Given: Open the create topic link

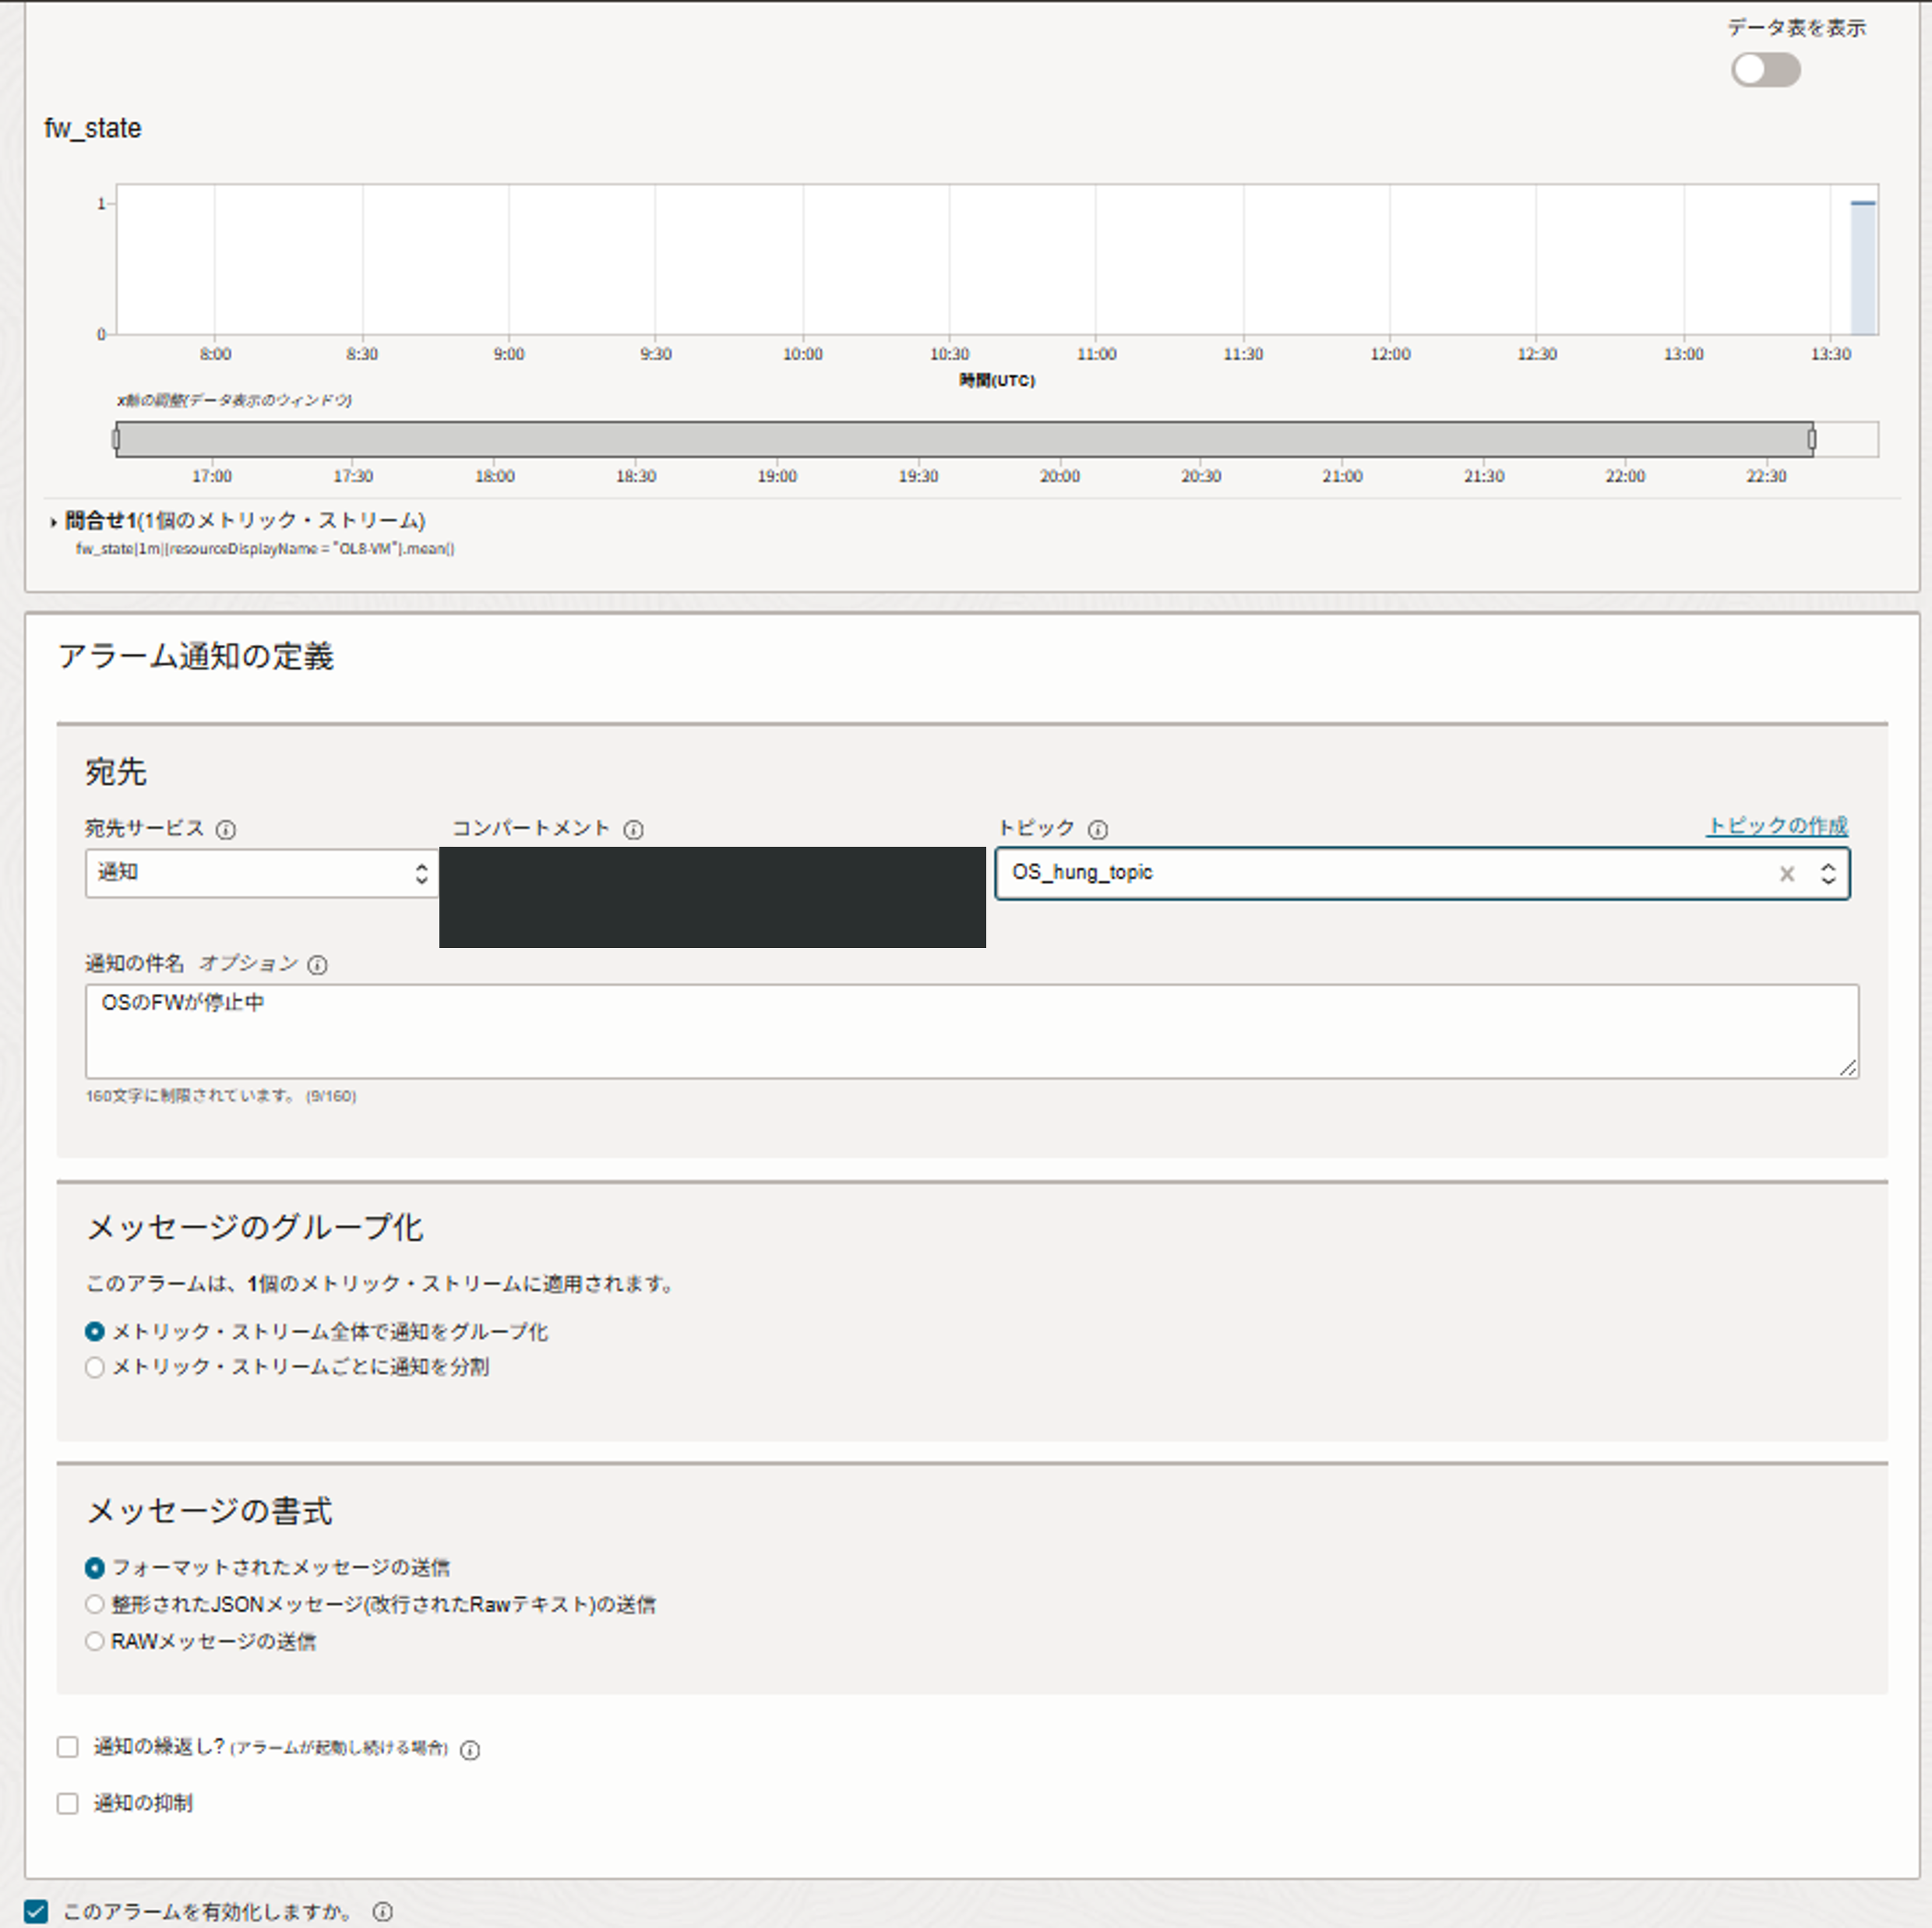Looking at the screenshot, I should [1776, 826].
